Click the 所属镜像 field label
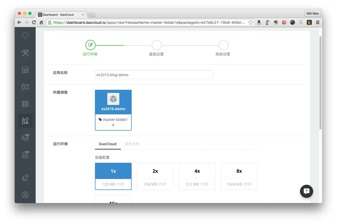337x224 pixels. tap(60, 92)
